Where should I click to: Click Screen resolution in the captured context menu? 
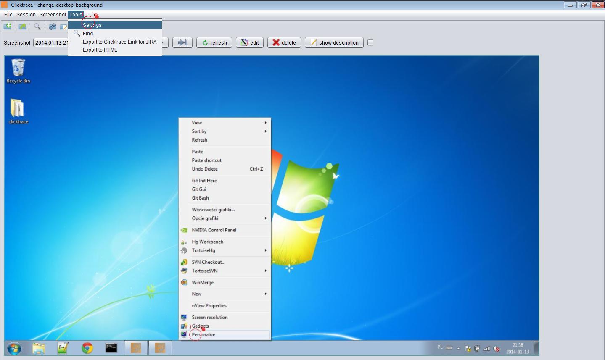(225, 317)
